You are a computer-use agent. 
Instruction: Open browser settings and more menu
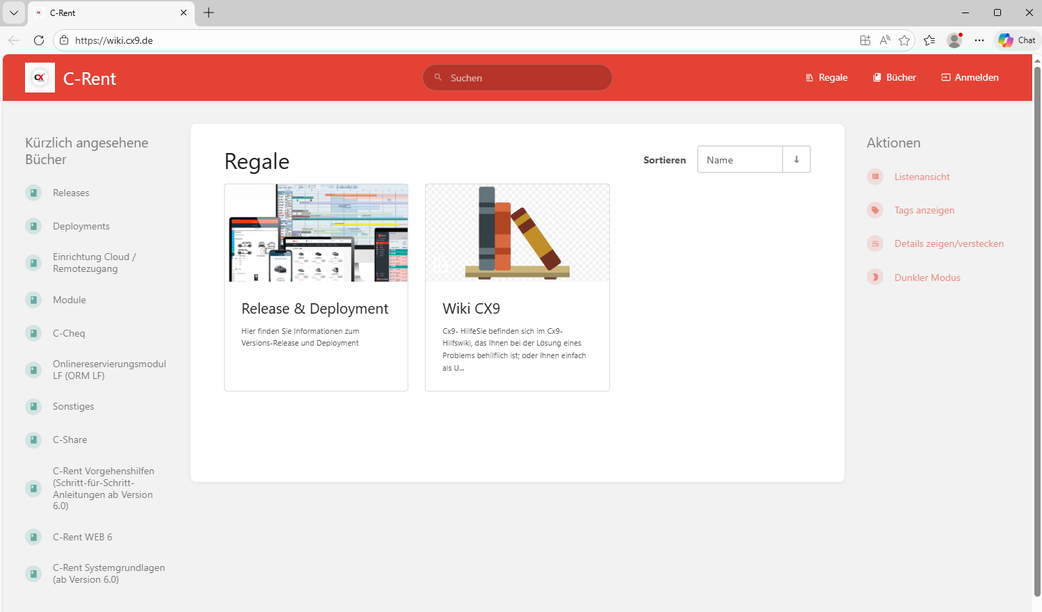[979, 40]
